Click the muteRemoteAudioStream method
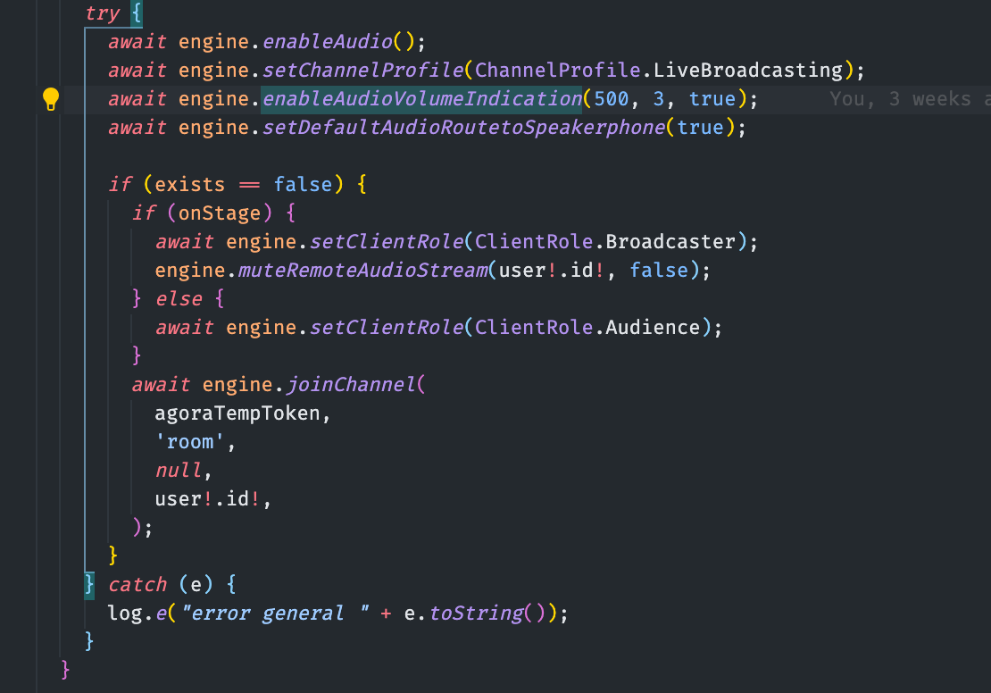991x693 pixels. (x=362, y=271)
